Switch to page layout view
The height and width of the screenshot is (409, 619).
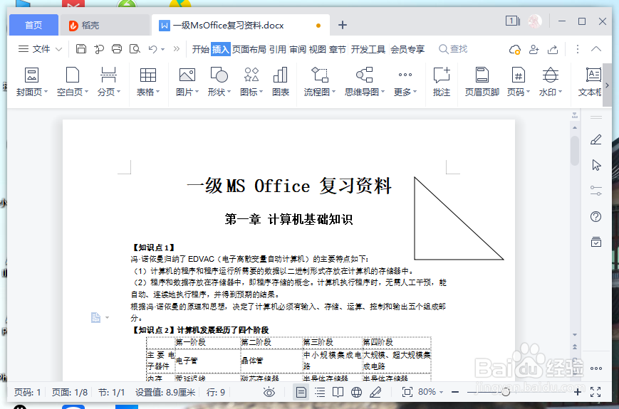click(x=301, y=392)
